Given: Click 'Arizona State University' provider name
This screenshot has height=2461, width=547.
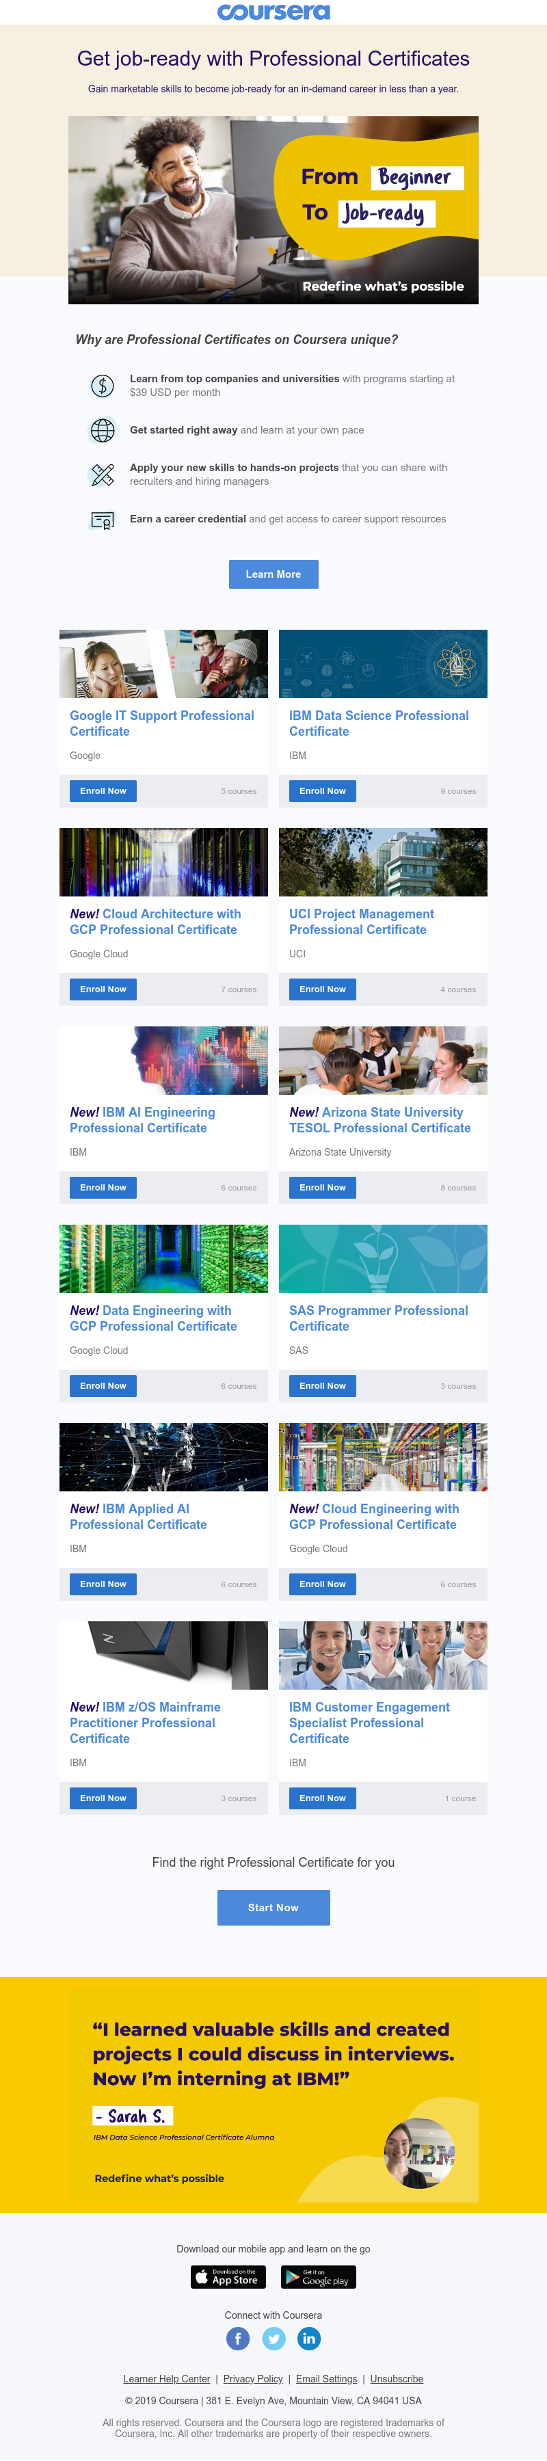Looking at the screenshot, I should pos(340,1152).
